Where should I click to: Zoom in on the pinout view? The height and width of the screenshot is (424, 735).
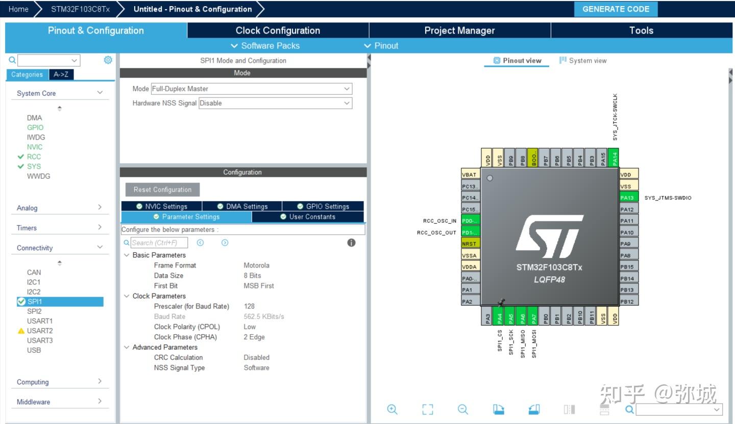392,409
